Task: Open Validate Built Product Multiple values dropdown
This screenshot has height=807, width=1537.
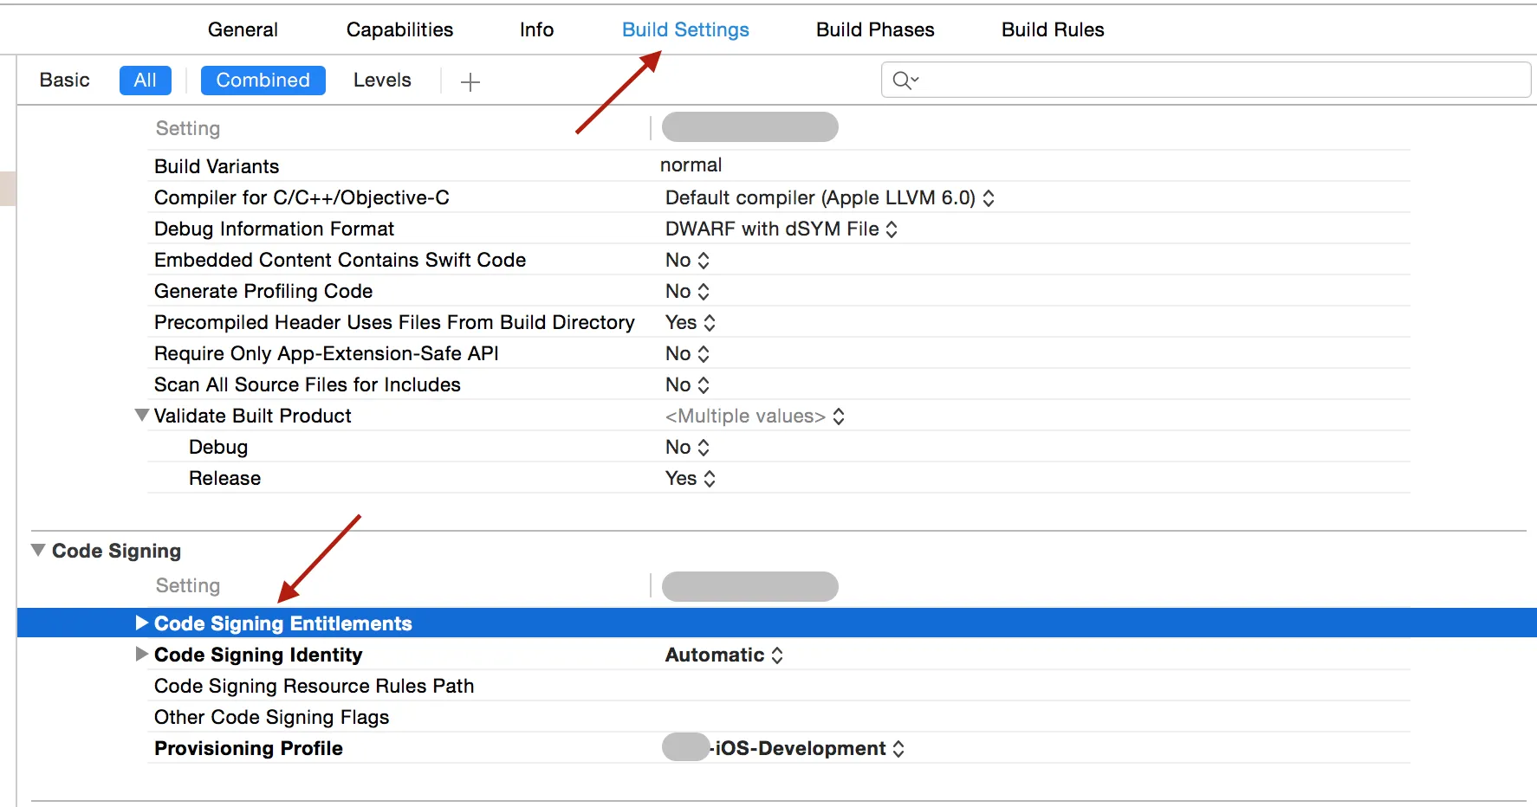Action: click(755, 416)
